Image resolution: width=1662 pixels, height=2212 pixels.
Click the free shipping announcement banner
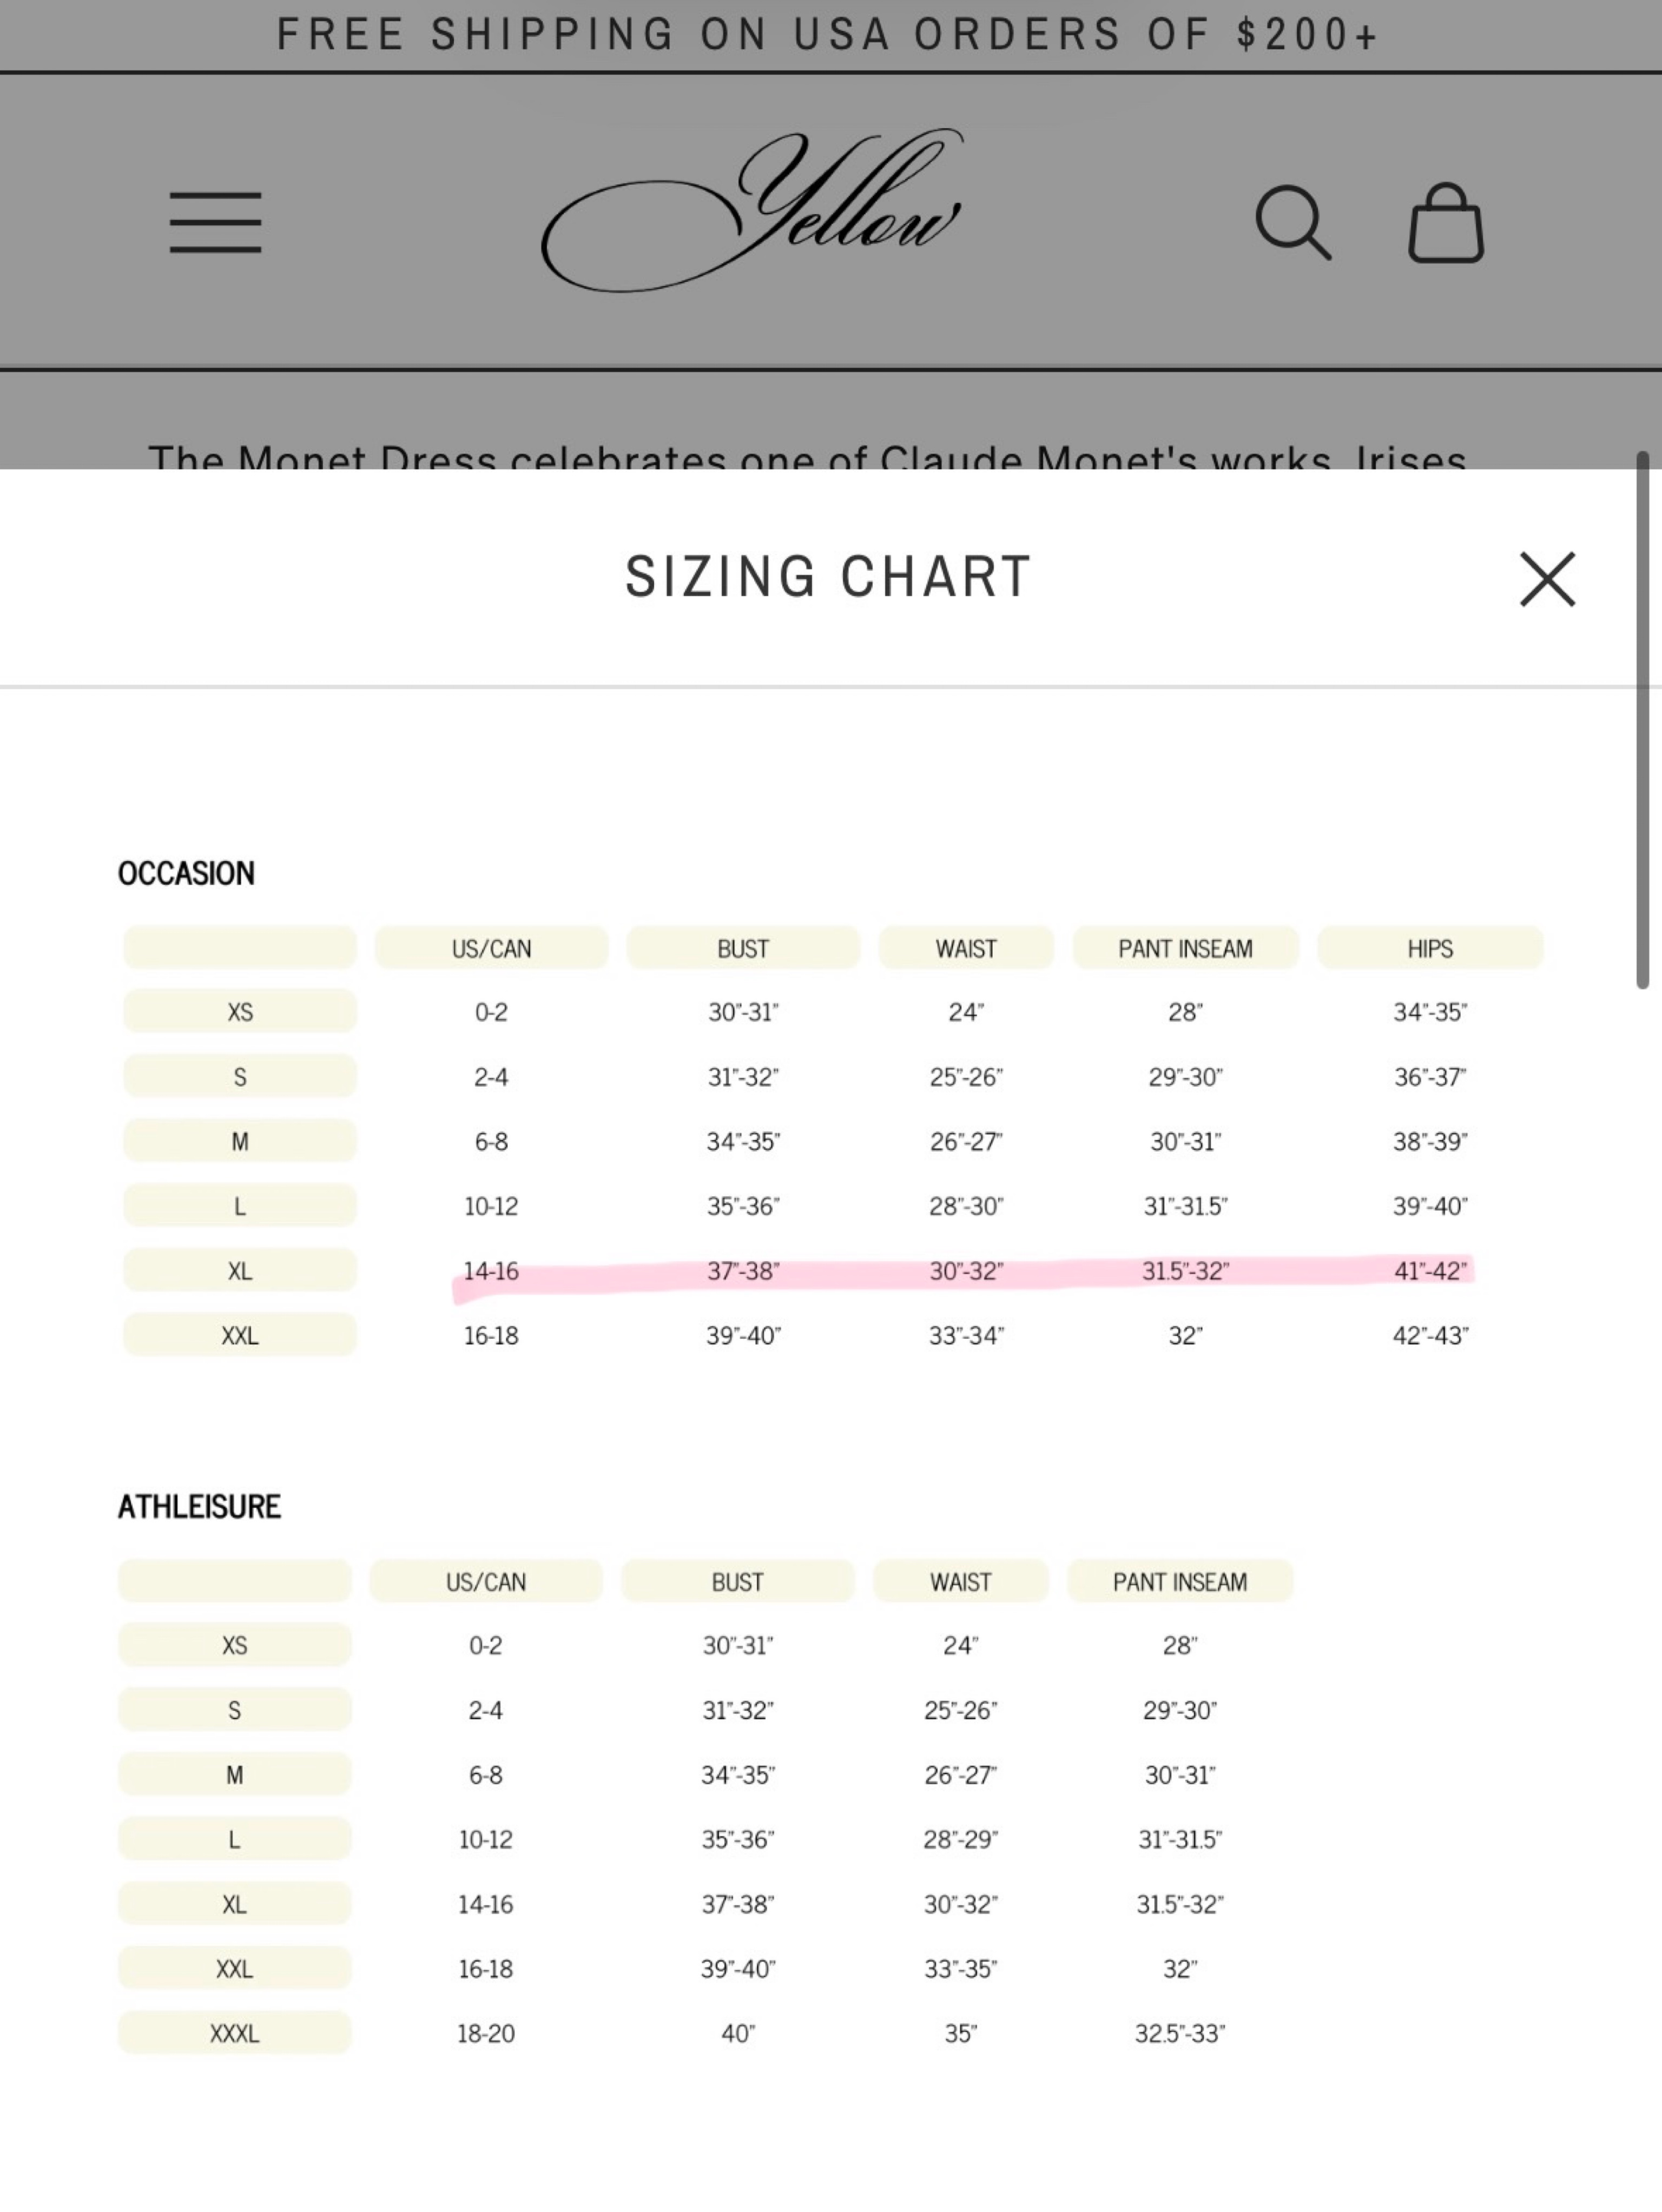point(828,35)
